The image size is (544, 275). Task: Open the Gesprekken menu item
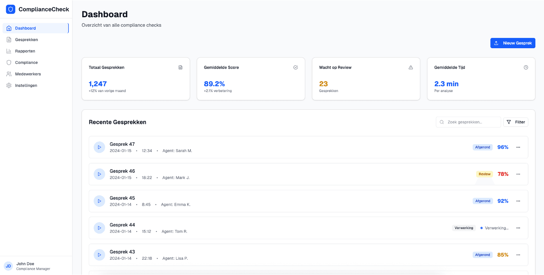(36, 40)
